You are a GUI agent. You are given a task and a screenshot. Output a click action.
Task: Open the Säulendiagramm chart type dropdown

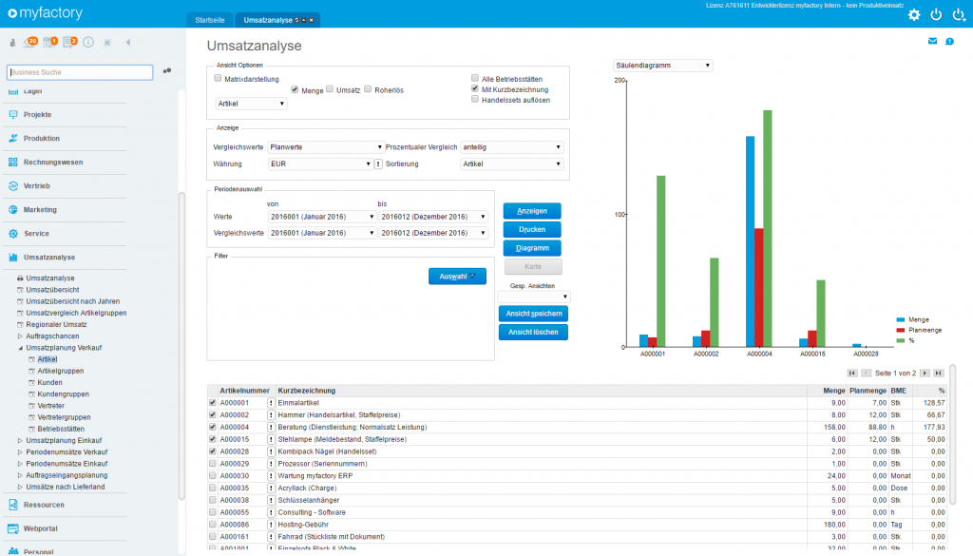pos(660,64)
